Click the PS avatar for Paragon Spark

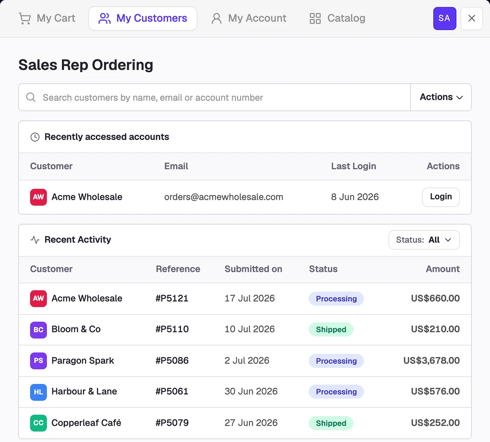(x=38, y=361)
